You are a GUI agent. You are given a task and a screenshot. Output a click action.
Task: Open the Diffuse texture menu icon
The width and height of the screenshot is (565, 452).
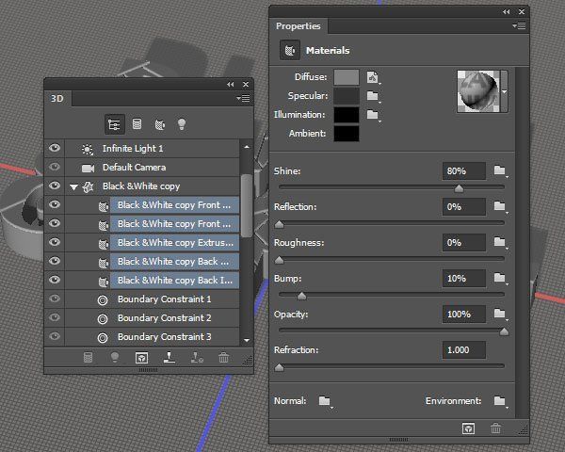tap(373, 77)
